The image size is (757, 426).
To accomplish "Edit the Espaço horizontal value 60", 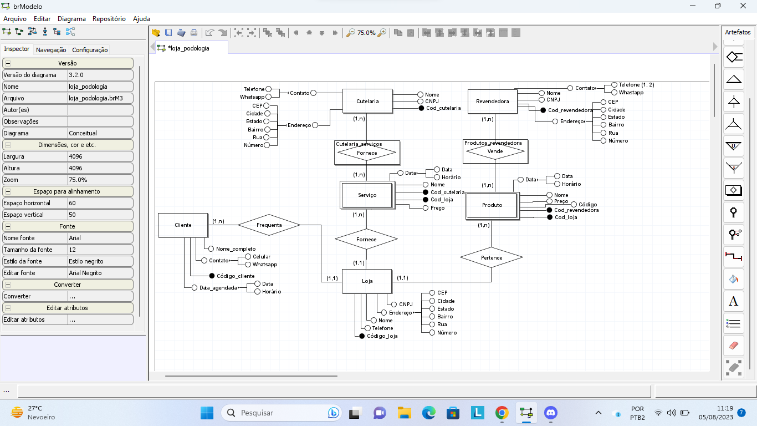I will point(100,203).
